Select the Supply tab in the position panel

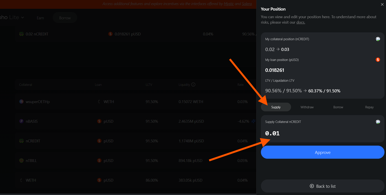276,107
